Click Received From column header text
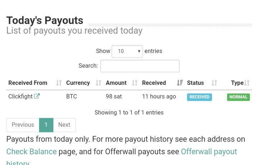Screen dimensions: 258x165 click(28, 83)
